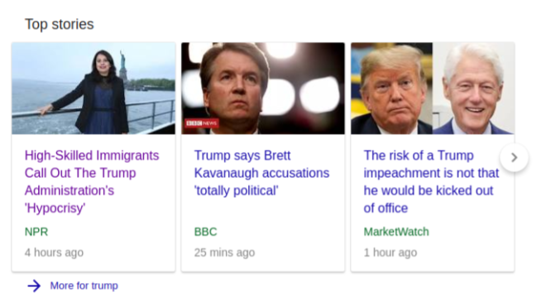This screenshot has width=536, height=307.
Task: Click the MarketWatch source label
Action: [396, 232]
